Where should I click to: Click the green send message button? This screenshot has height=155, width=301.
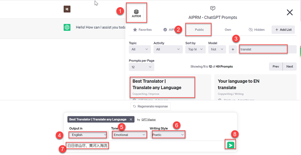(231, 145)
